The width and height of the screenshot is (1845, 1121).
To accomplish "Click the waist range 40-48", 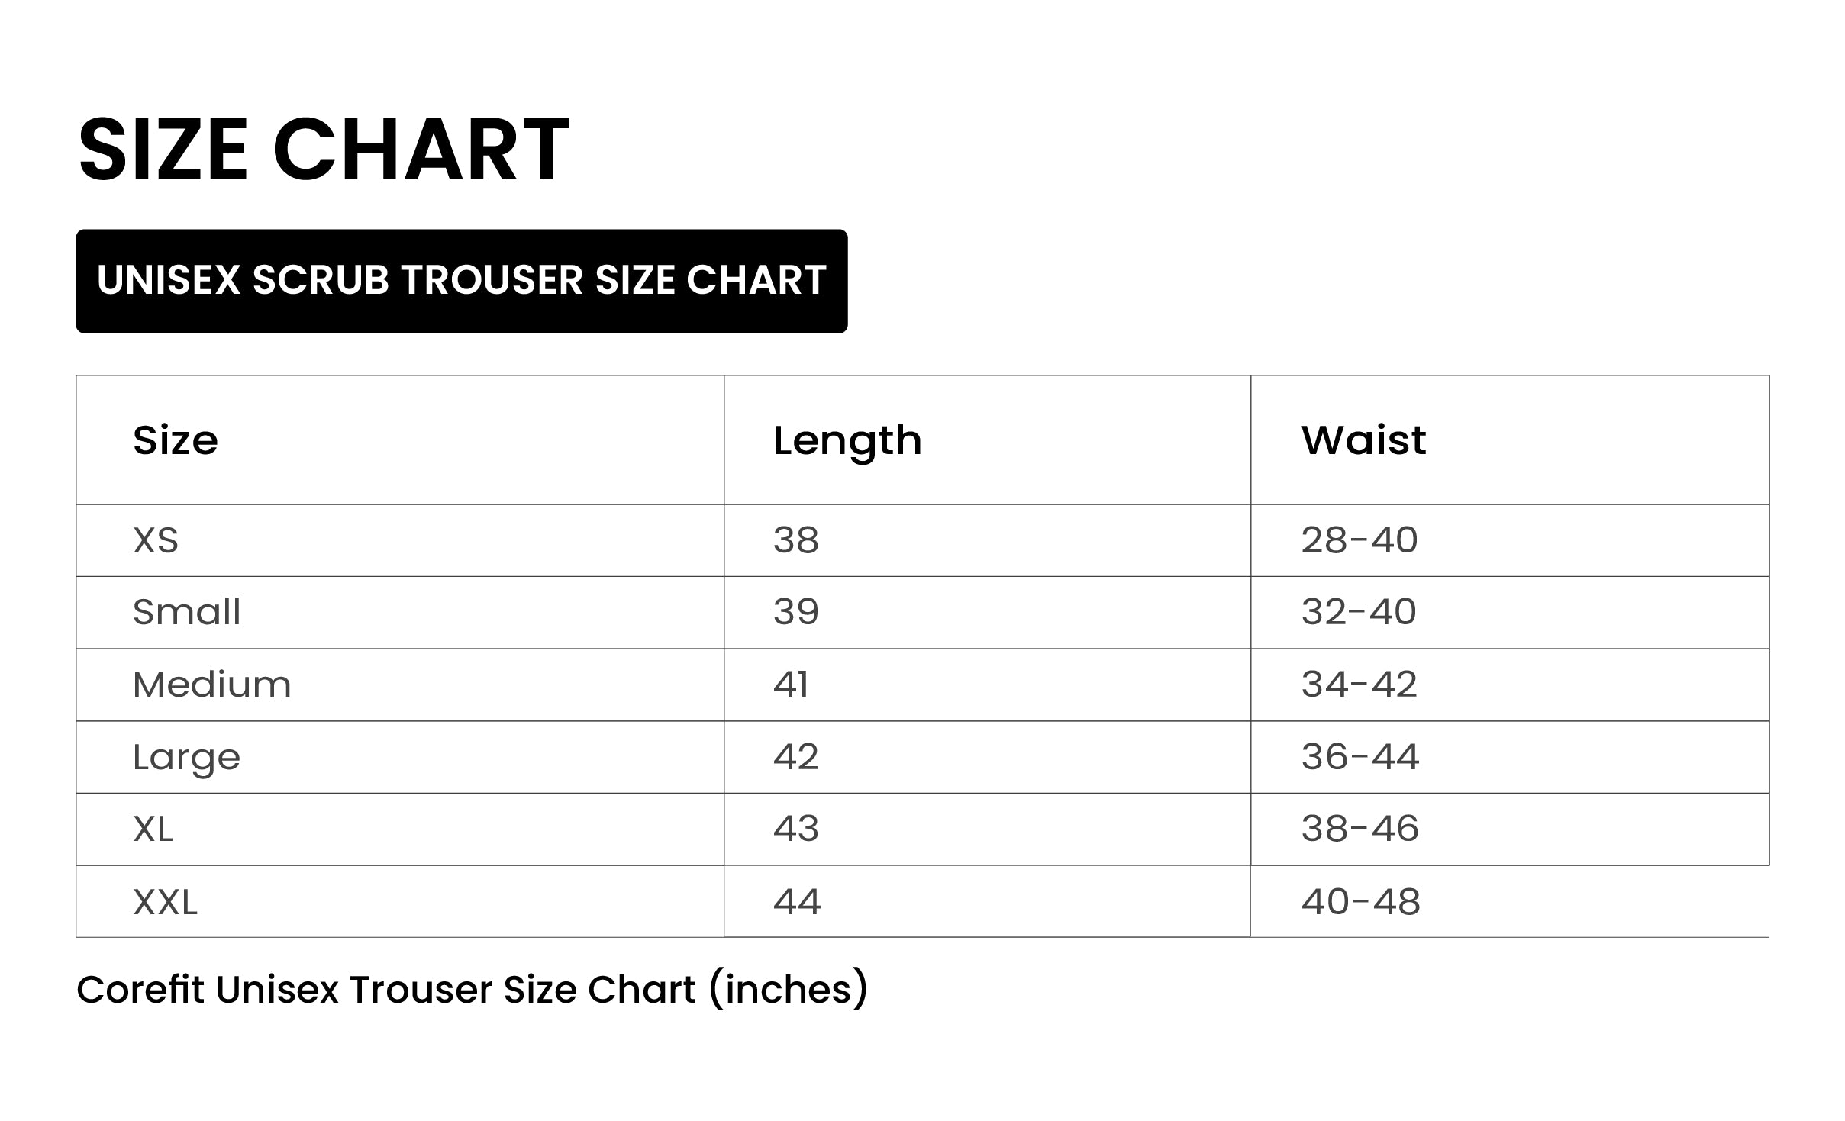I will (1360, 902).
